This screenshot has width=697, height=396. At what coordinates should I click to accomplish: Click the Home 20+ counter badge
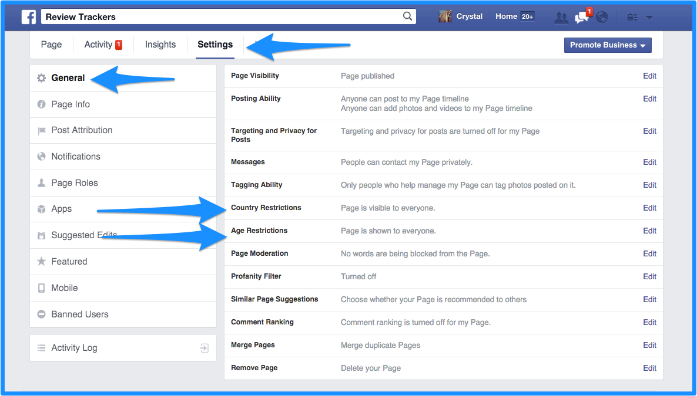(x=527, y=16)
